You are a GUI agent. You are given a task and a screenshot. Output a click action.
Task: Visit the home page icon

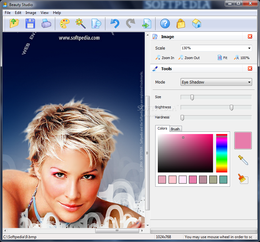(197, 24)
